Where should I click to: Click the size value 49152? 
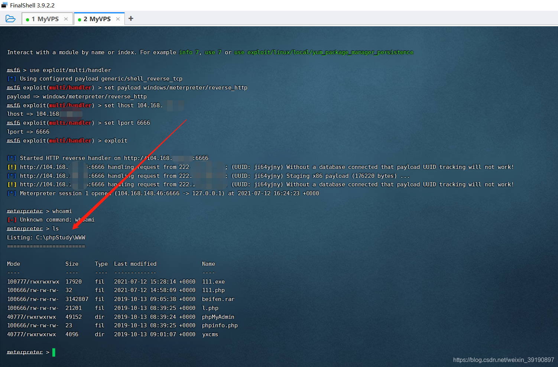click(74, 317)
